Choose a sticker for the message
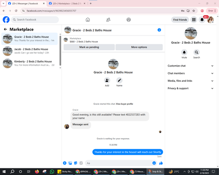The width and height of the screenshot is (219, 175). pos(76,163)
